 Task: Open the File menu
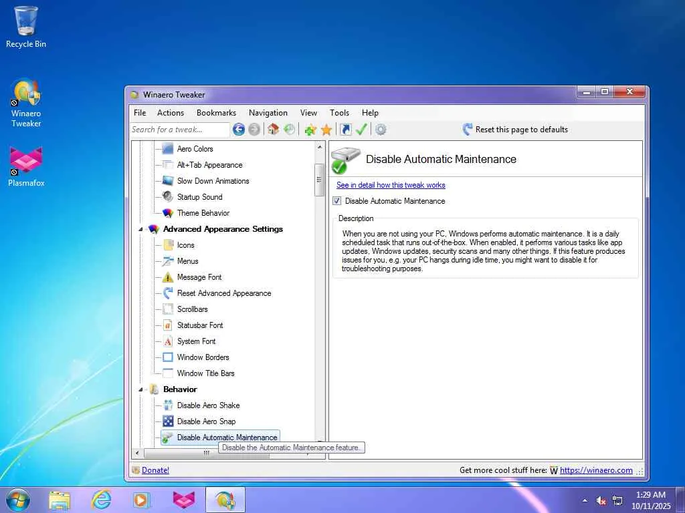point(140,113)
